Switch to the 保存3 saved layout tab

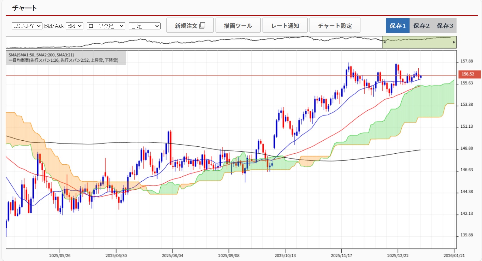tap(445, 26)
